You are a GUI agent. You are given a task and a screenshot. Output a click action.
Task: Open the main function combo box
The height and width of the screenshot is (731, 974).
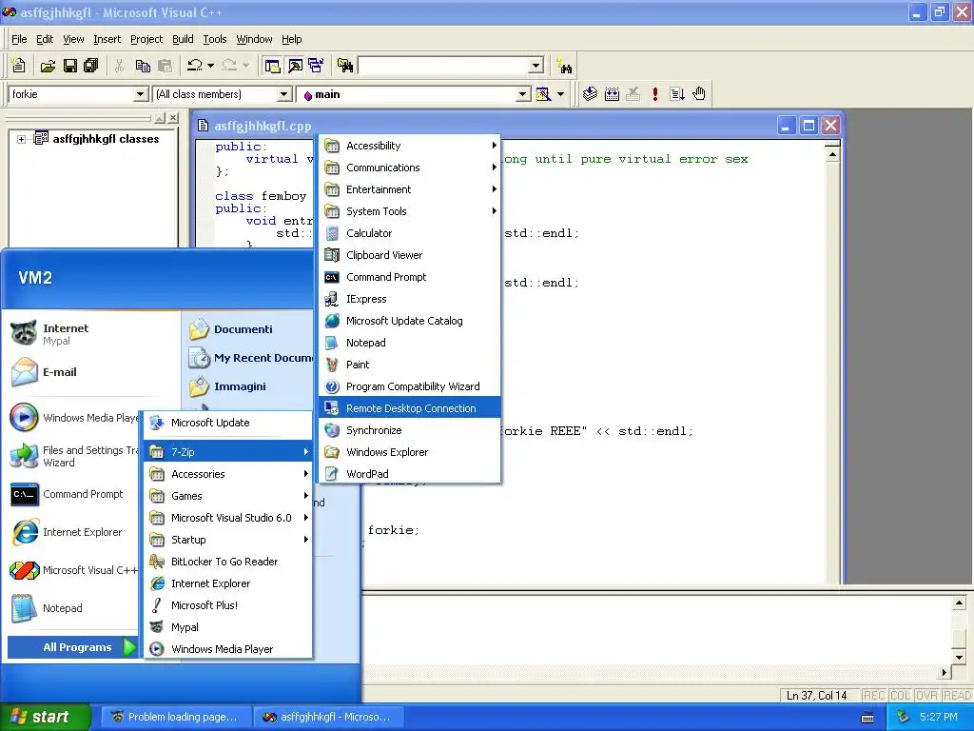pos(415,94)
